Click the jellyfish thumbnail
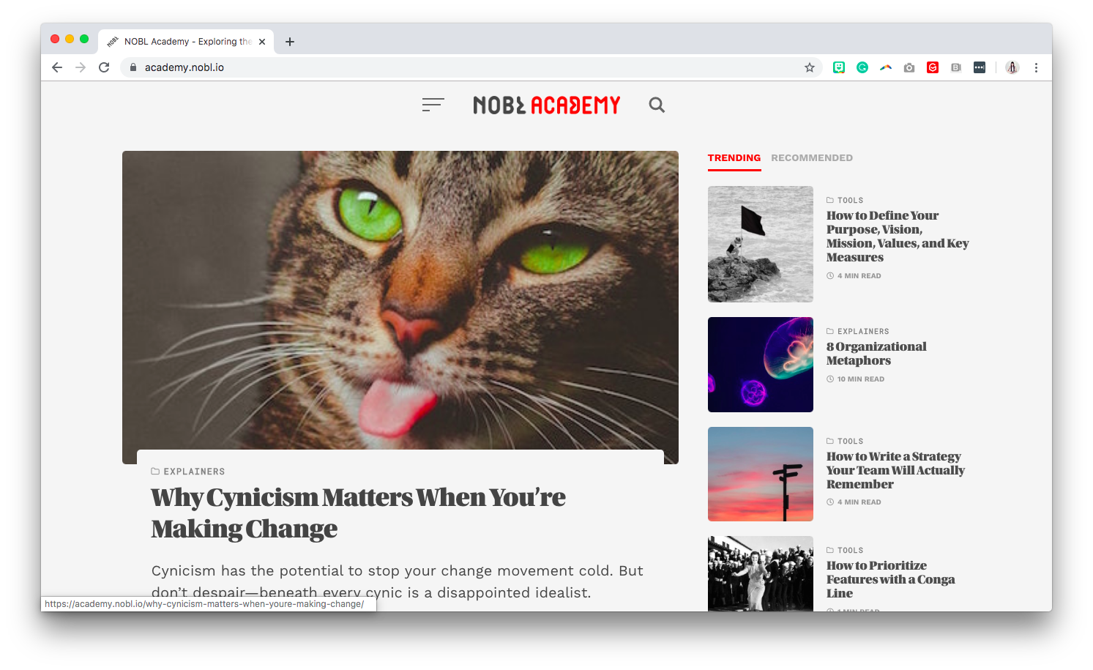The image size is (1093, 670). [x=761, y=365]
